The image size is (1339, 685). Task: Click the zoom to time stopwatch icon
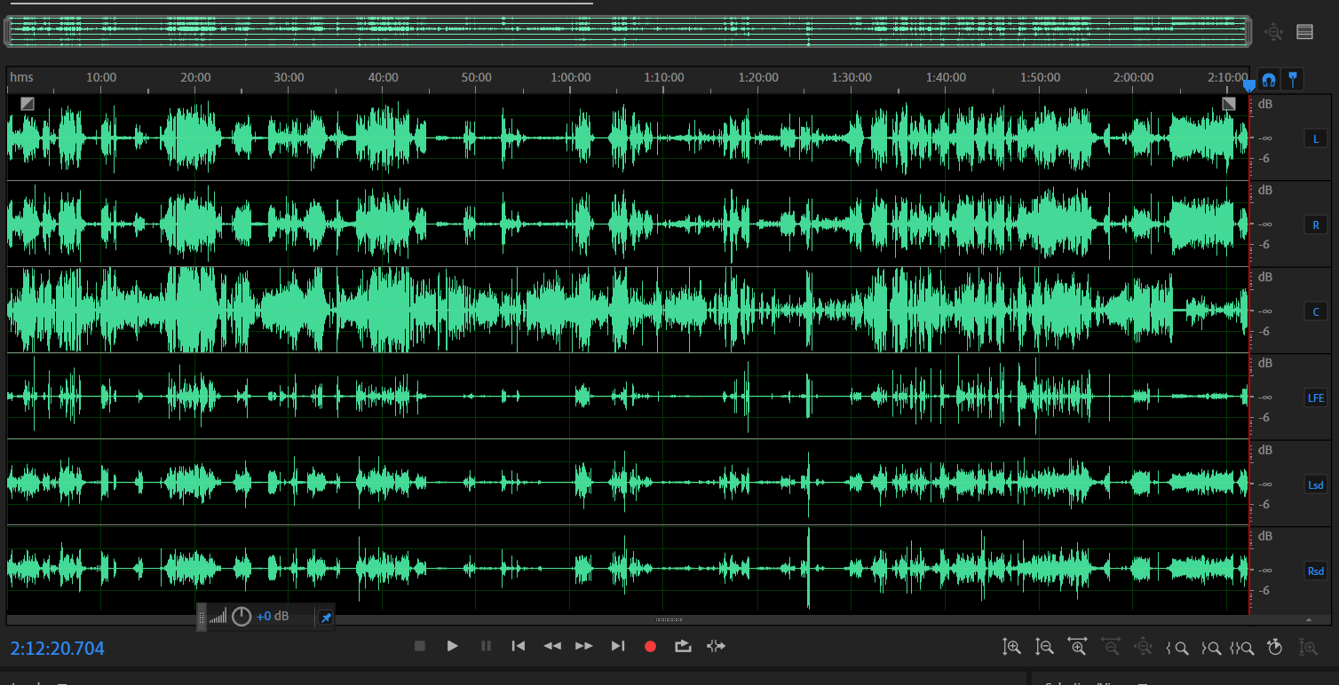[1275, 647]
